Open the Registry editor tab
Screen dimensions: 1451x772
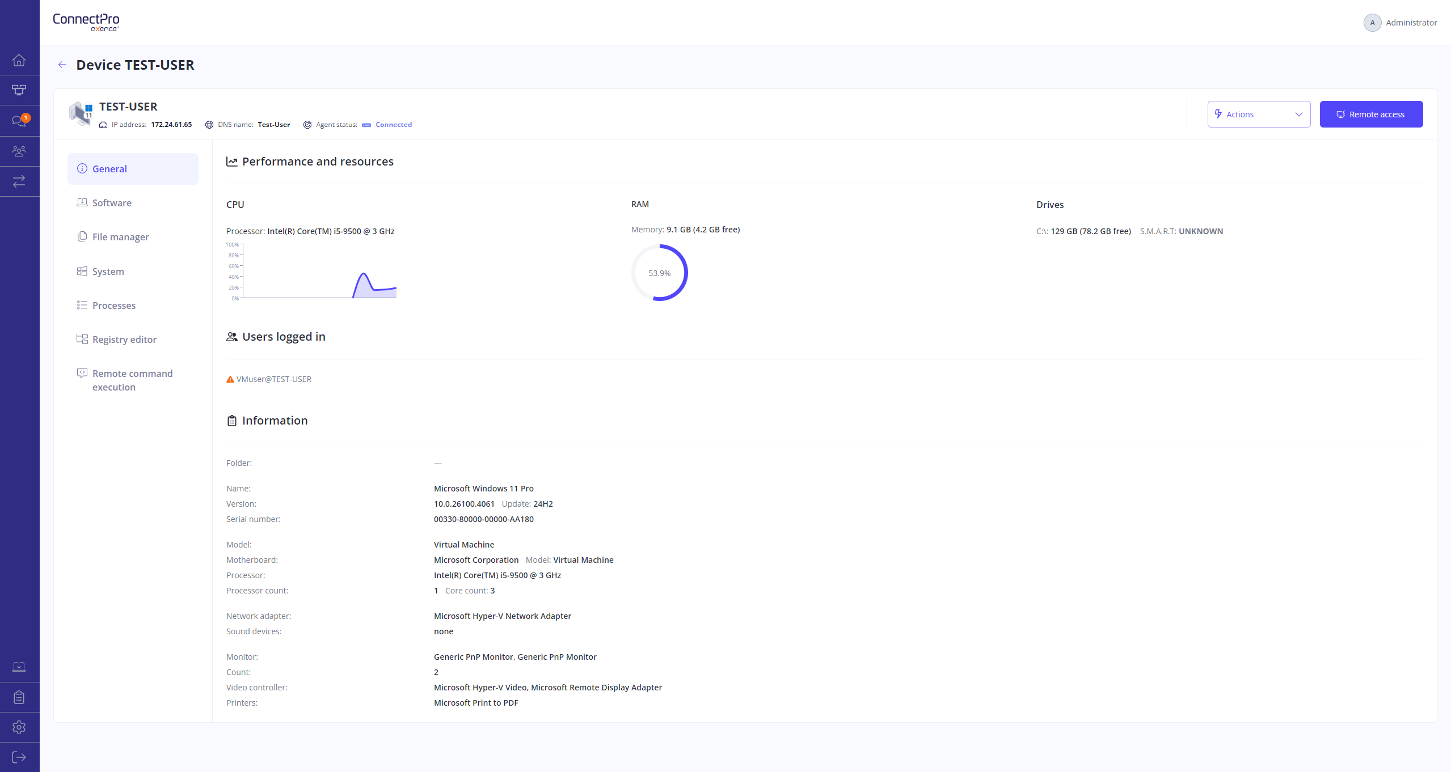click(x=133, y=339)
